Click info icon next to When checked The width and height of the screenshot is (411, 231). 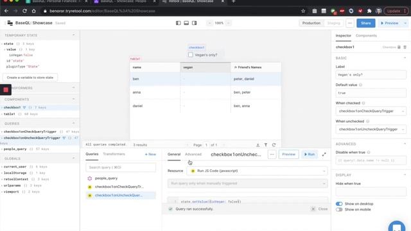[x=363, y=103]
